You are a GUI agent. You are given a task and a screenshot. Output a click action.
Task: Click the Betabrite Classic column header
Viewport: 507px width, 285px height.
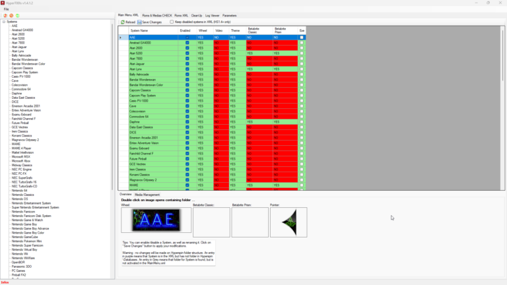tap(259, 30)
